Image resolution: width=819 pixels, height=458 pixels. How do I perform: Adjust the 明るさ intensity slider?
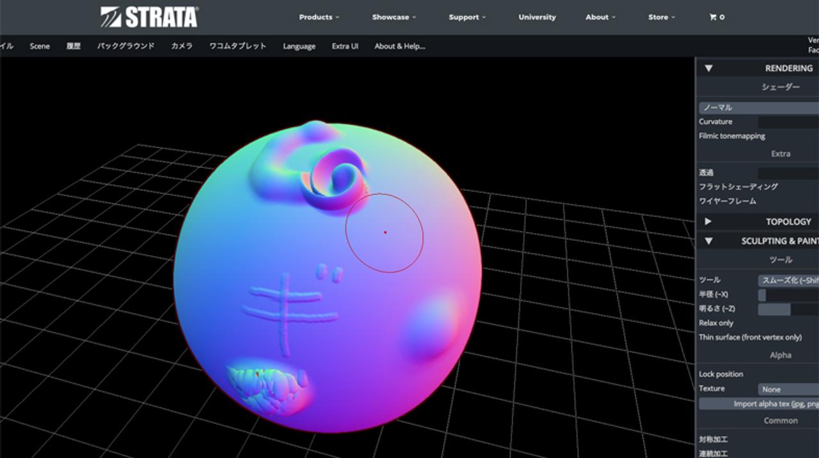[x=788, y=309]
